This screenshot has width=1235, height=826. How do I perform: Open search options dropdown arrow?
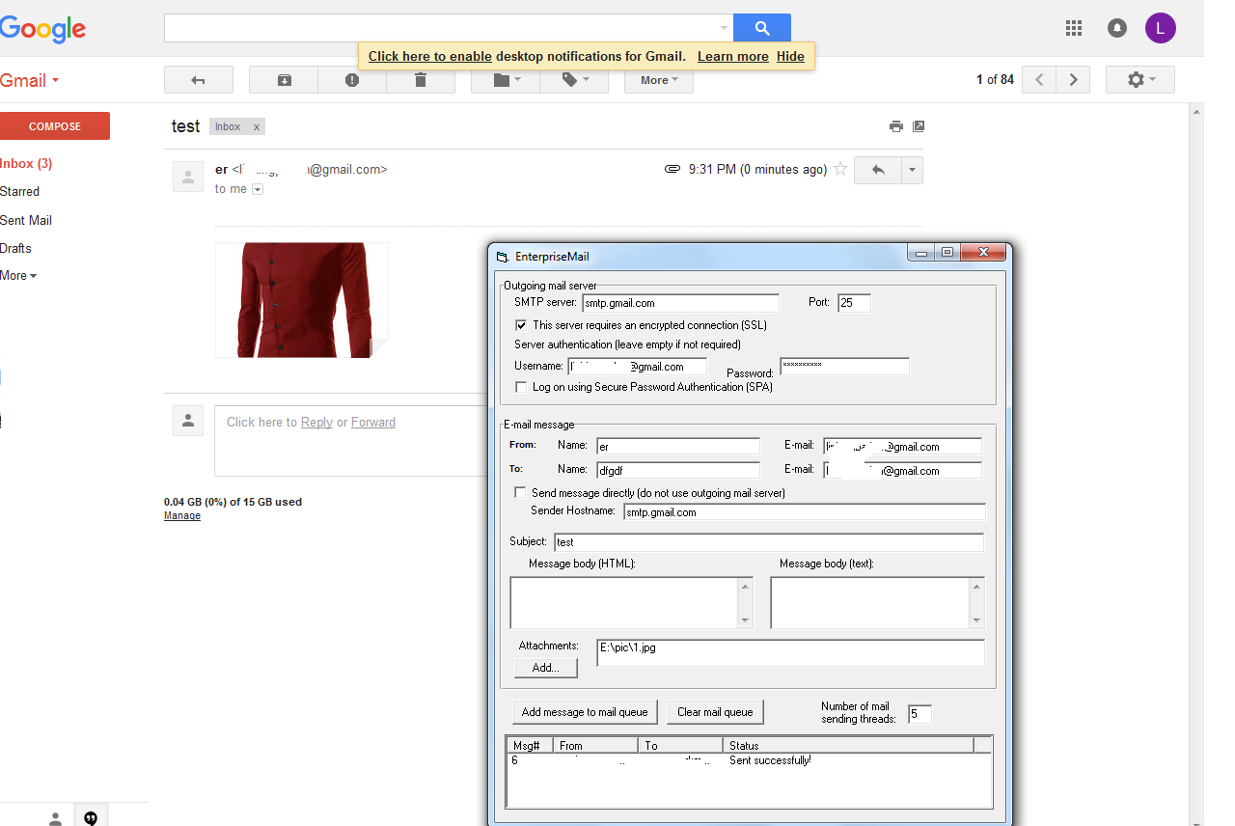[725, 28]
